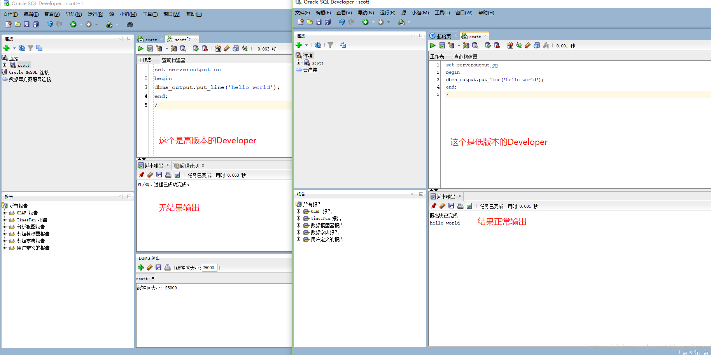
Task: Expand TimesTen 报告 node in right window
Action: pos(299,218)
